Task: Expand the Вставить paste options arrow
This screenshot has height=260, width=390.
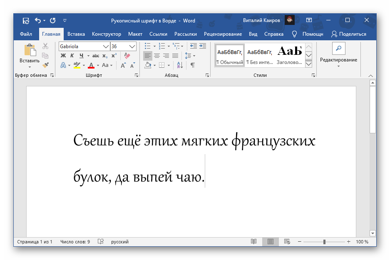Action: click(x=30, y=67)
